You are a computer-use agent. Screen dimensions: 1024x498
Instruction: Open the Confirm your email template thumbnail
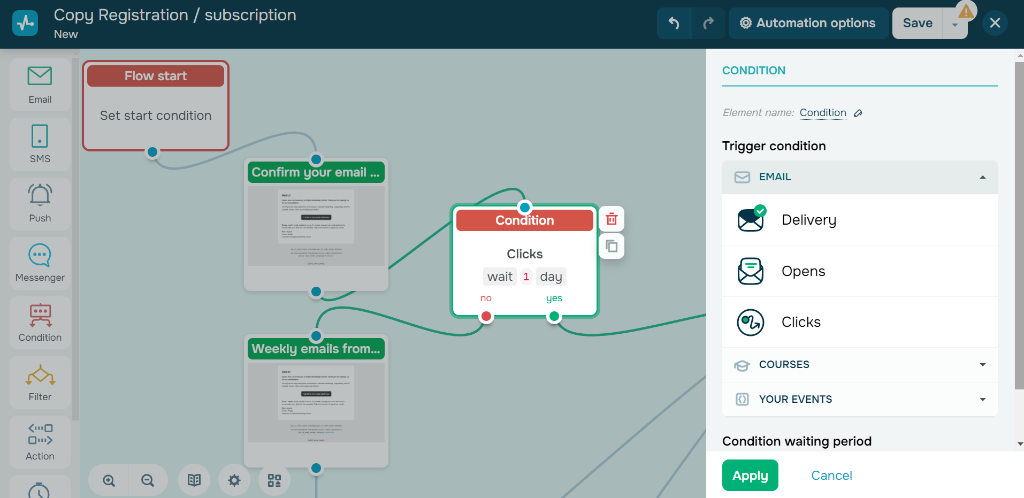[316, 225]
